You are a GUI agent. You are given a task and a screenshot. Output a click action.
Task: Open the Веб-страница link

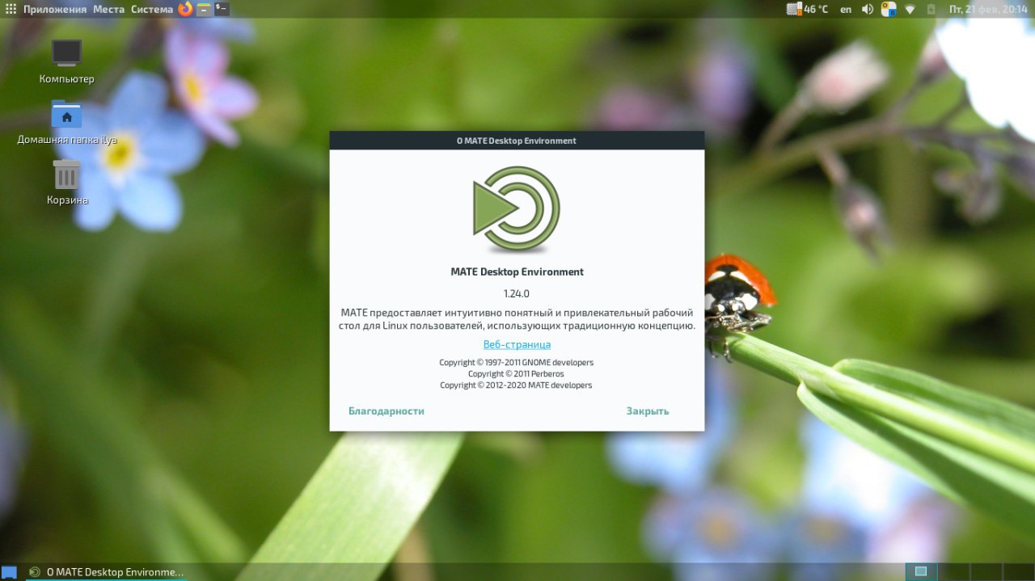tap(517, 344)
